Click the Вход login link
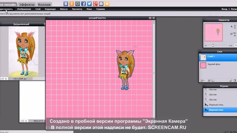 pos(224,9)
